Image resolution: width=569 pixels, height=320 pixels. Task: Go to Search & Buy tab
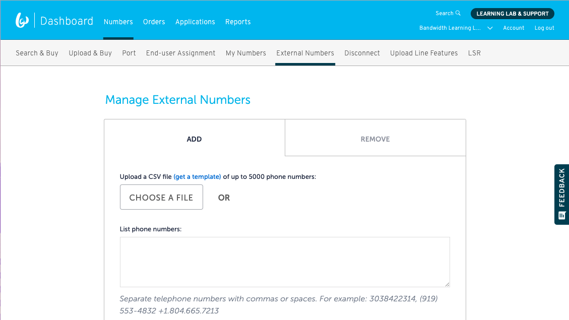click(37, 53)
